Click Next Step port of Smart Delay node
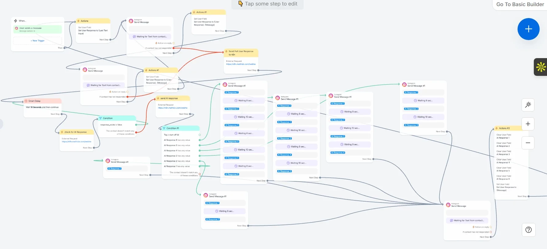The image size is (547, 249). [x=62, y=114]
